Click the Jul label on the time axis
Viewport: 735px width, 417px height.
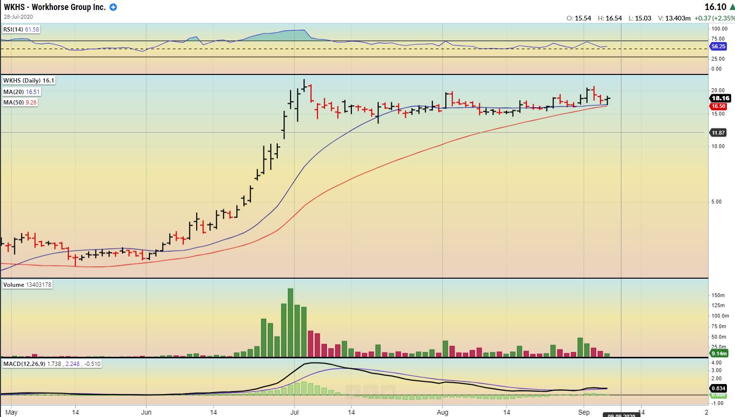[294, 412]
